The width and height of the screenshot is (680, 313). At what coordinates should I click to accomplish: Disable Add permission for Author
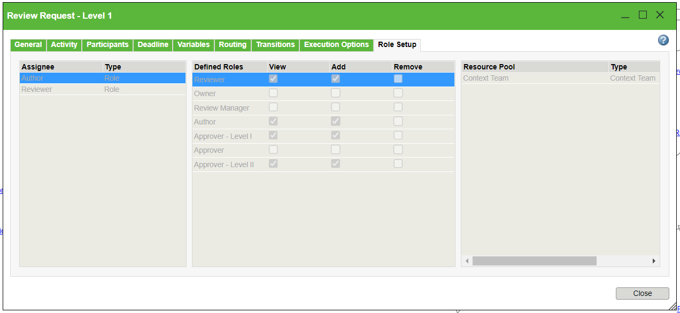(x=335, y=121)
